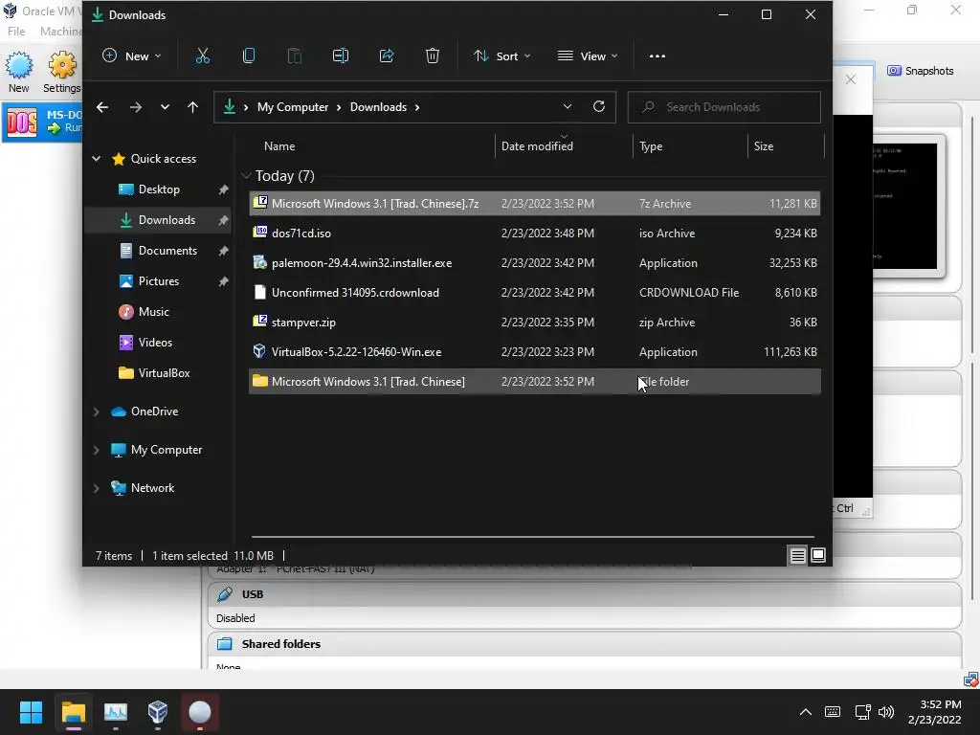Click the Delete trash icon
Screen dimensions: 980x735
pyautogui.click(x=433, y=56)
